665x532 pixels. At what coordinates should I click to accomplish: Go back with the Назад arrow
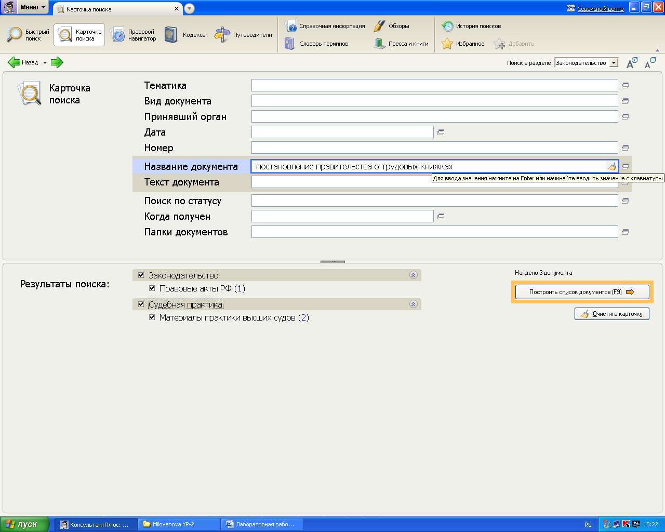pyautogui.click(x=23, y=62)
